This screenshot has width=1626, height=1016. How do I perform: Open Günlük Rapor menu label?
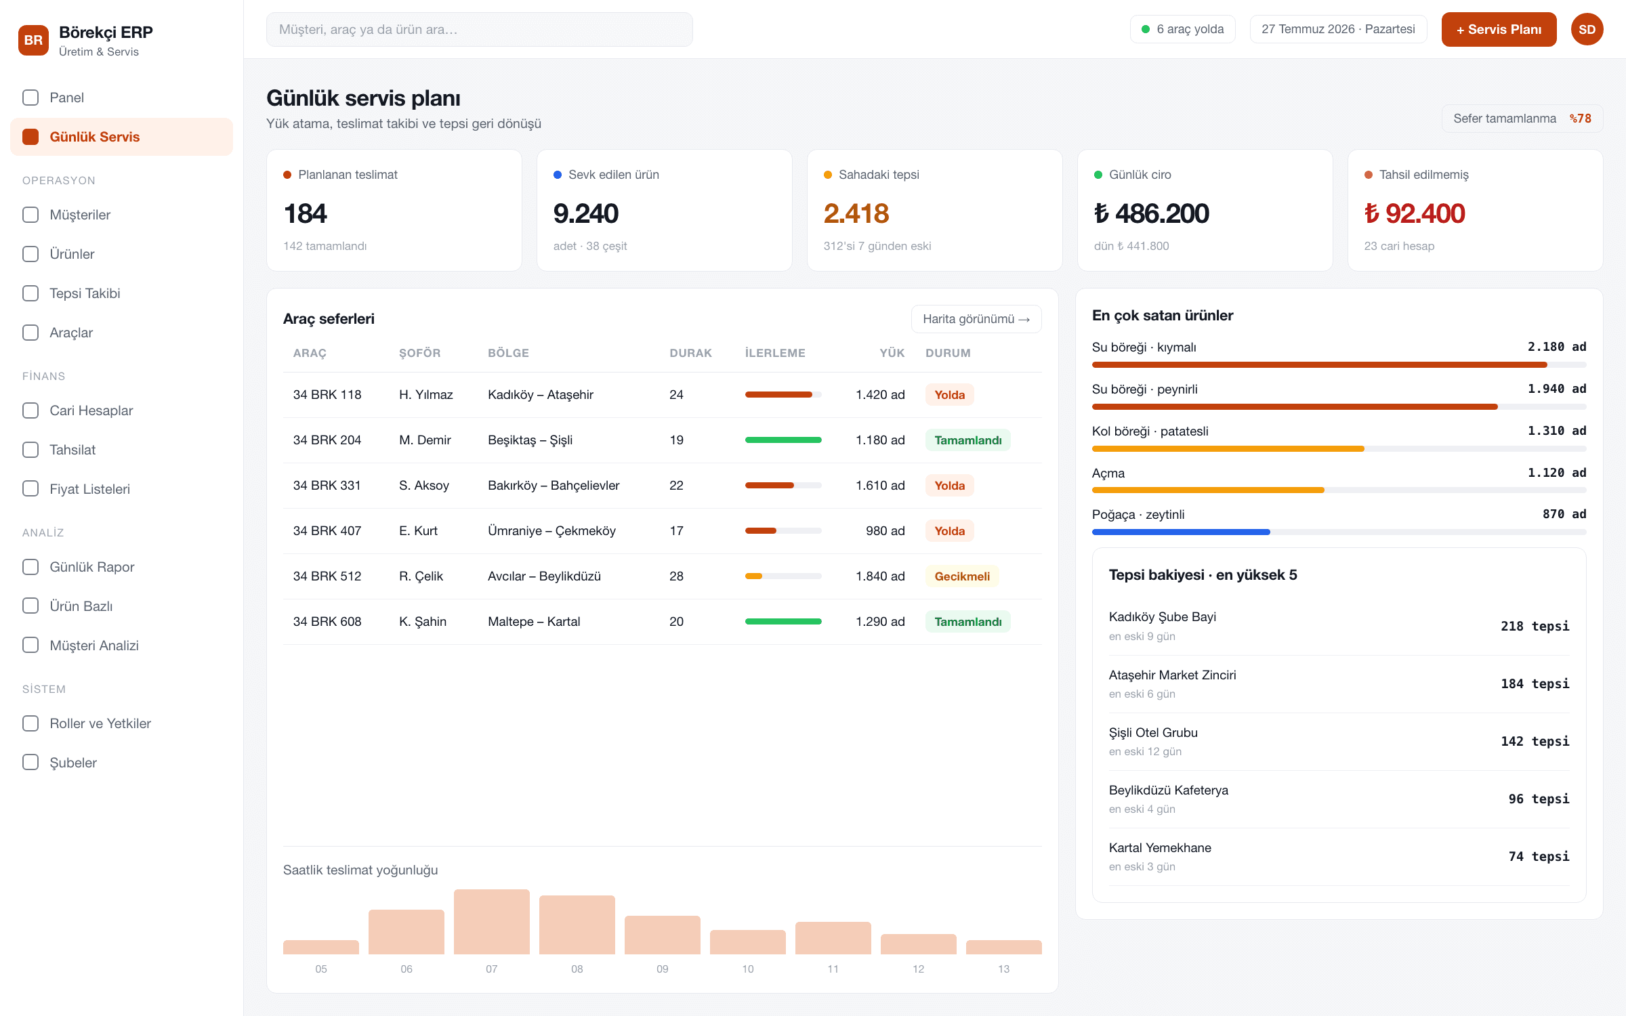(x=91, y=567)
